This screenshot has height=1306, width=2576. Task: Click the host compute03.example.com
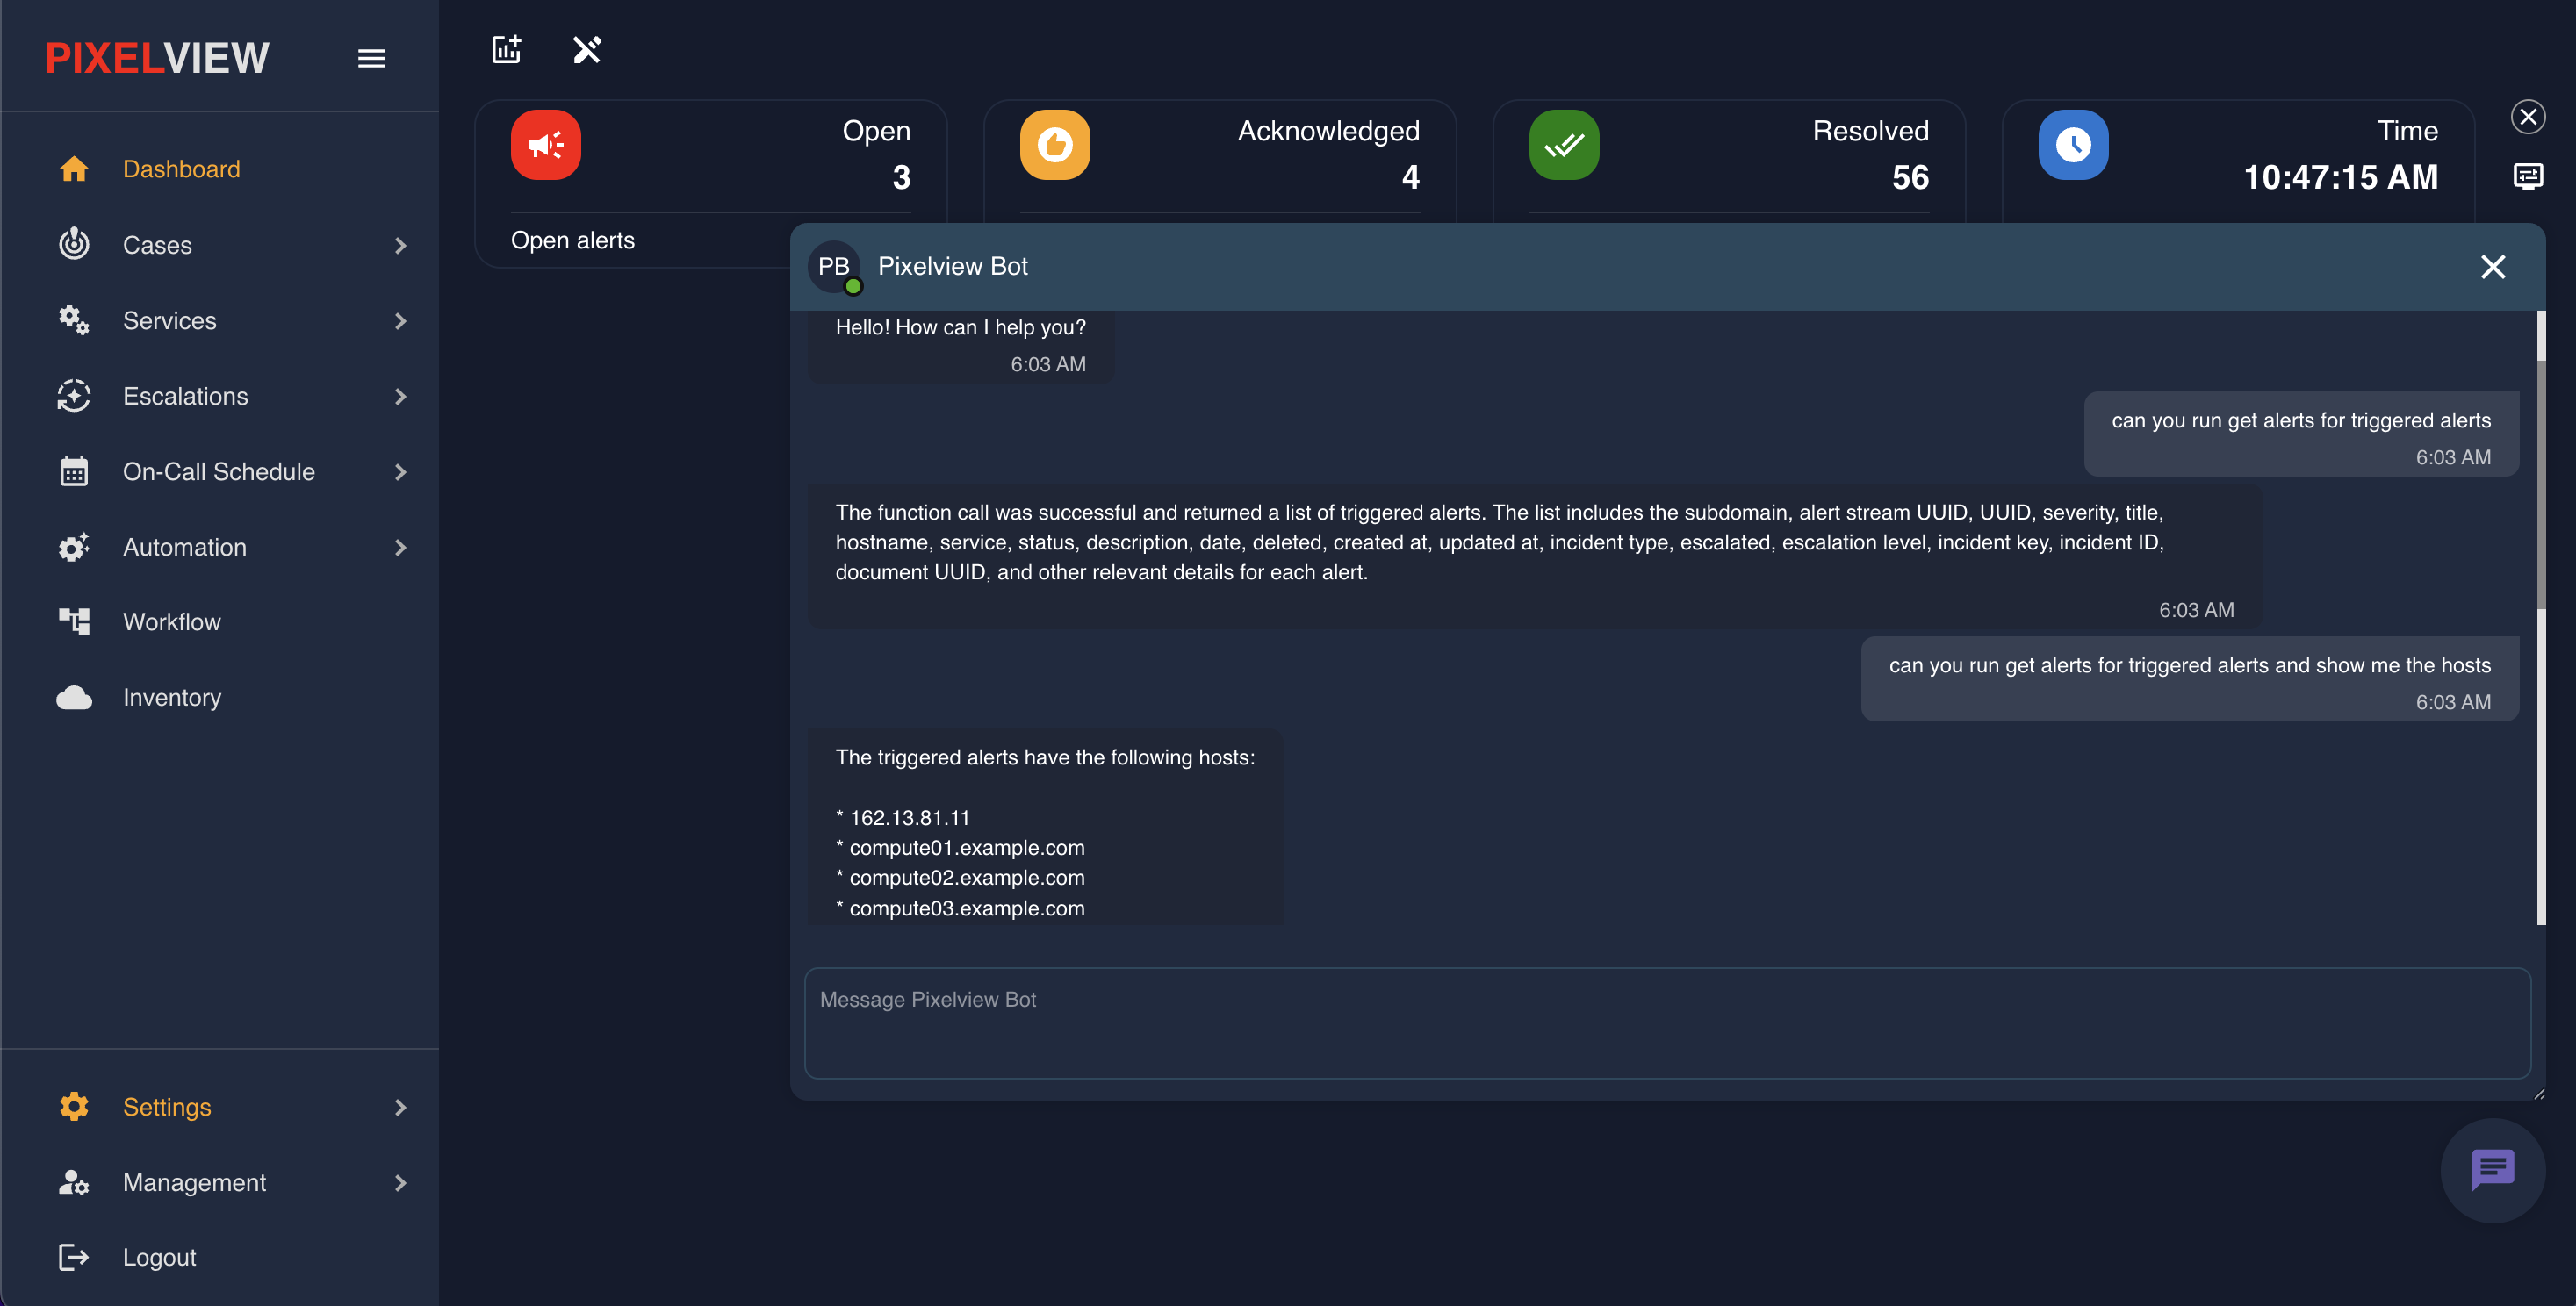967,908
